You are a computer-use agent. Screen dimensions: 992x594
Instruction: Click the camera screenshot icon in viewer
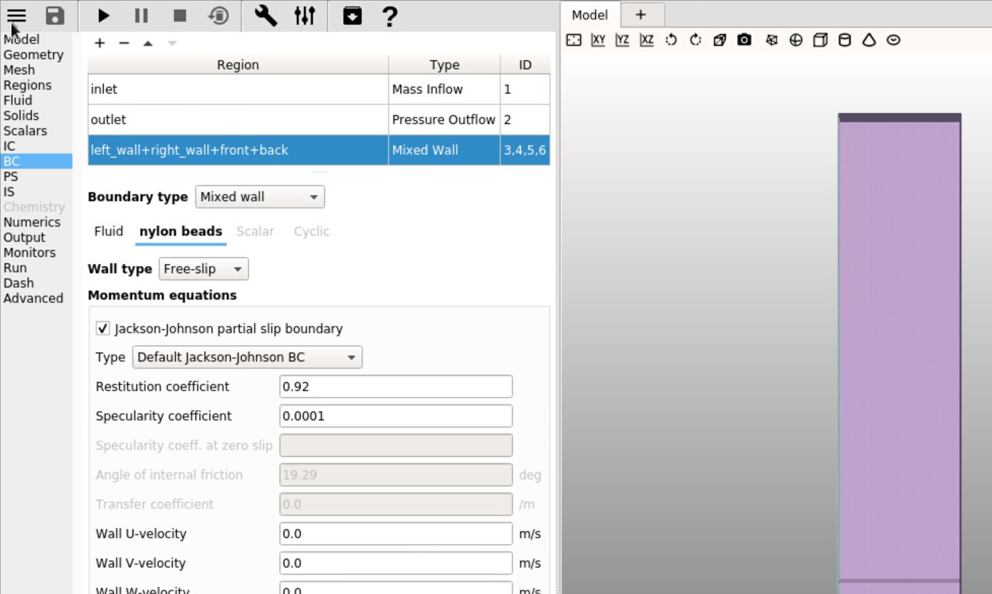744,40
